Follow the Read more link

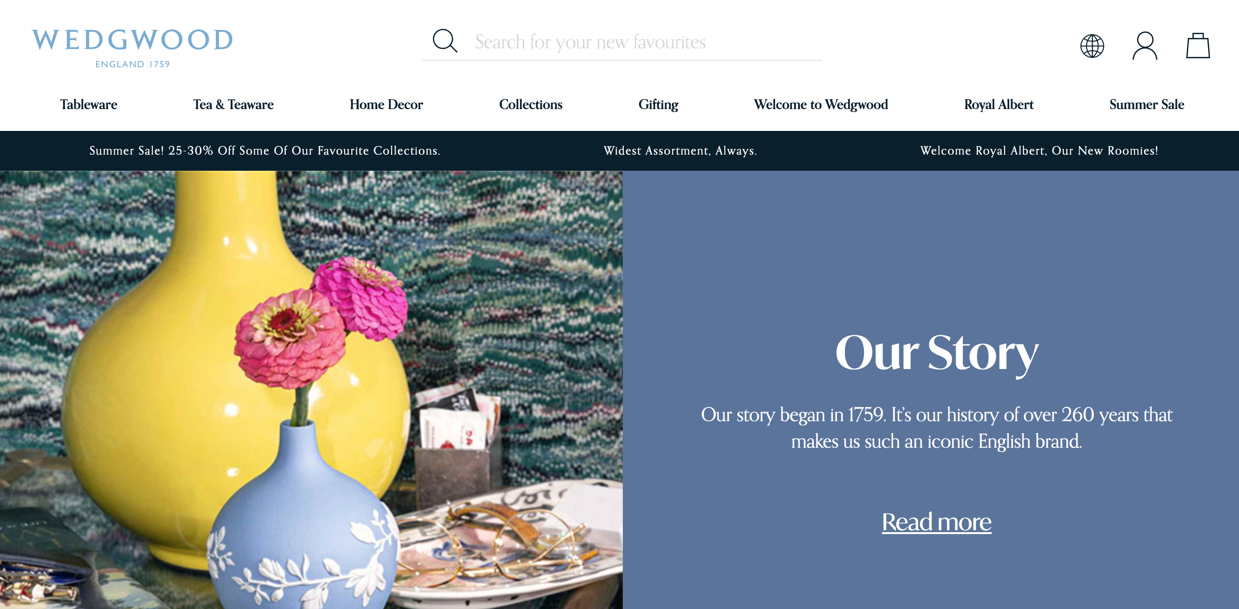point(936,522)
